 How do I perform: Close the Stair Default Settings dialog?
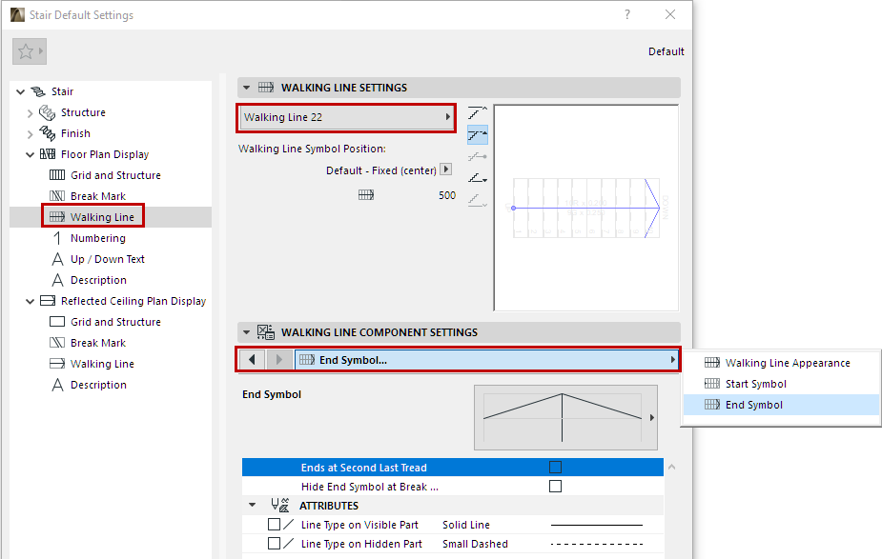(x=670, y=14)
